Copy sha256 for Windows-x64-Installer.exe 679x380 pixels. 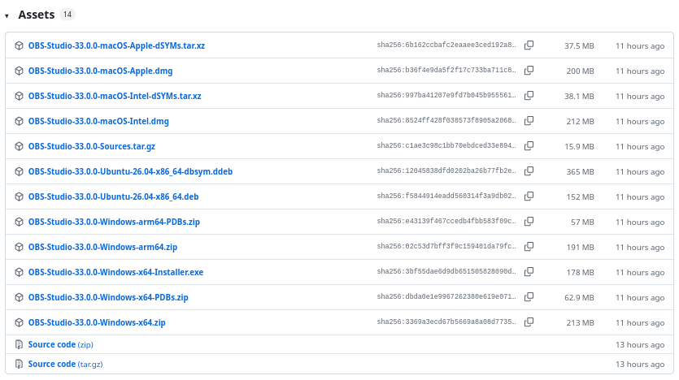click(x=529, y=271)
